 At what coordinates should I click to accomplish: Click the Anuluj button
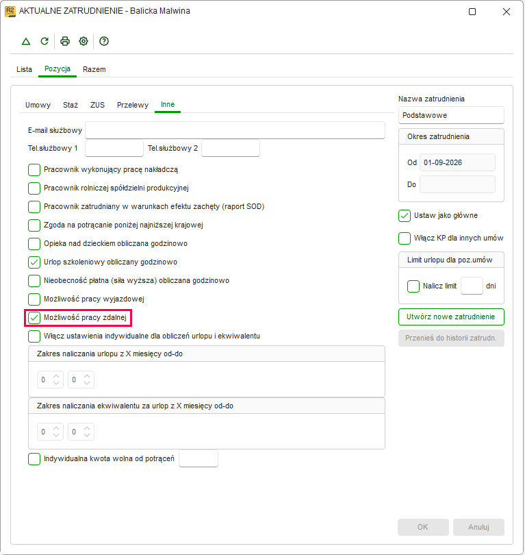pos(478,527)
